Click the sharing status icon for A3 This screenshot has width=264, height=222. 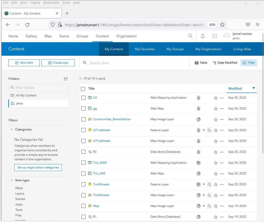tap(199, 98)
